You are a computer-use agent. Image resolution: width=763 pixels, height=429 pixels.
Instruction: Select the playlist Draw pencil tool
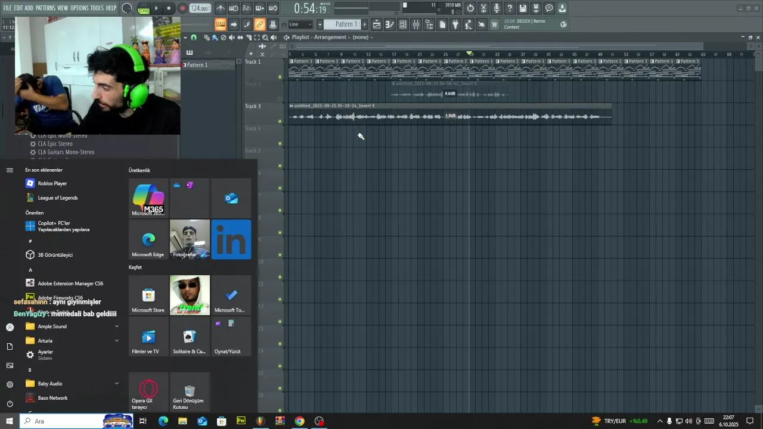click(207, 37)
